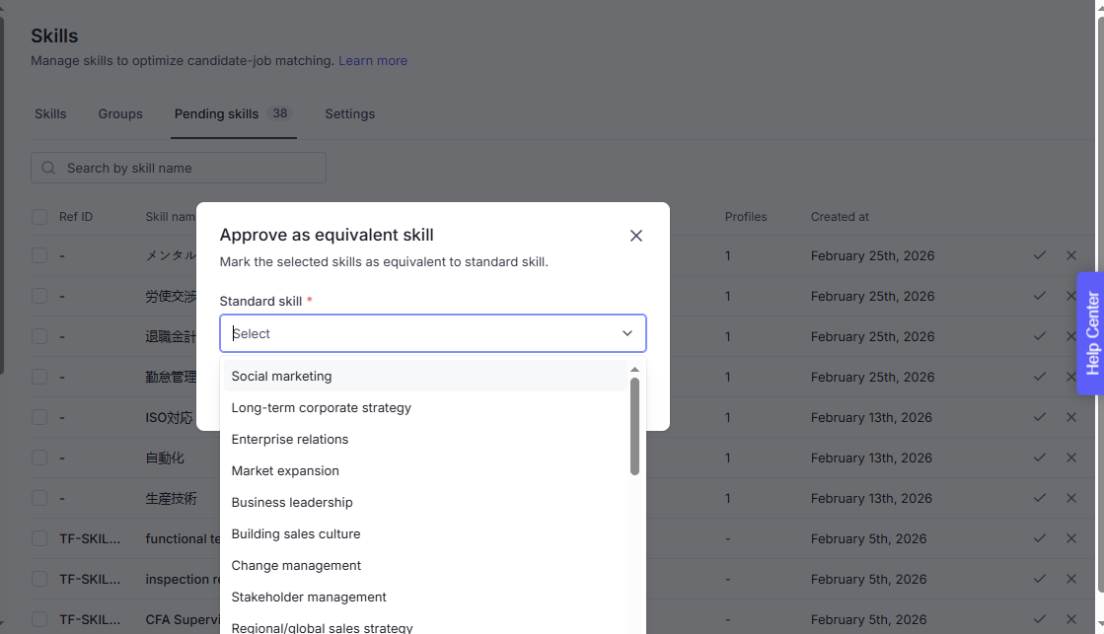Choose Social marketing from the dropdown list
1104x634 pixels.
(x=282, y=377)
